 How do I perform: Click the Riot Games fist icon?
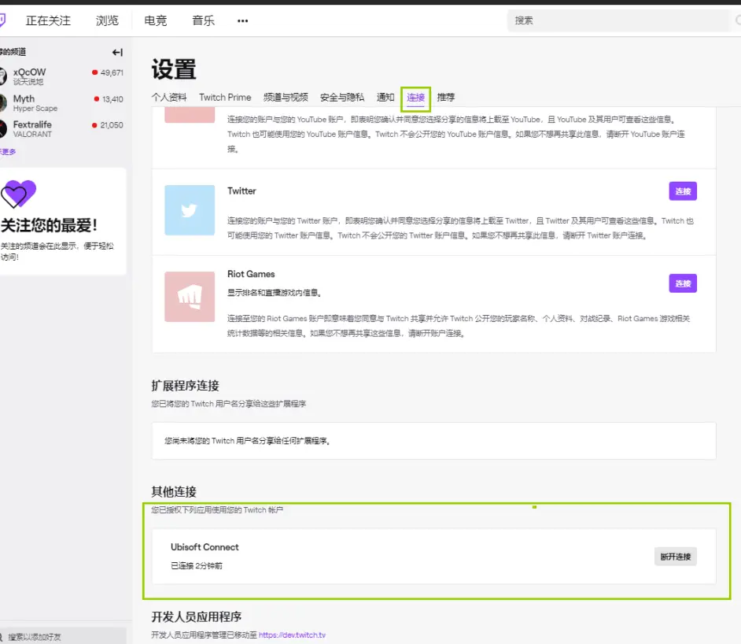pos(190,297)
